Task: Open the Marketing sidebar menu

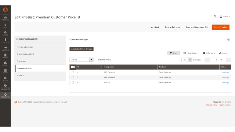Action: [6, 48]
